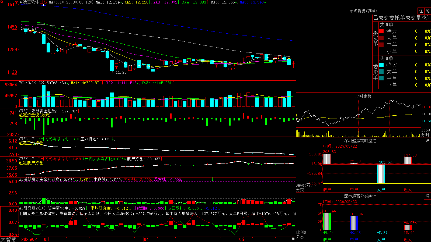431x242 pixels.
Task: Click the white cross marker on MA6 line
Action: tap(44, 5)
